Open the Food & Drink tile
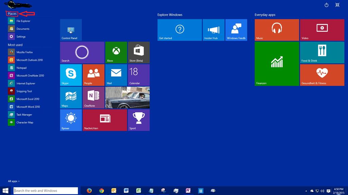The width and height of the screenshot is (348, 195). click(x=322, y=52)
